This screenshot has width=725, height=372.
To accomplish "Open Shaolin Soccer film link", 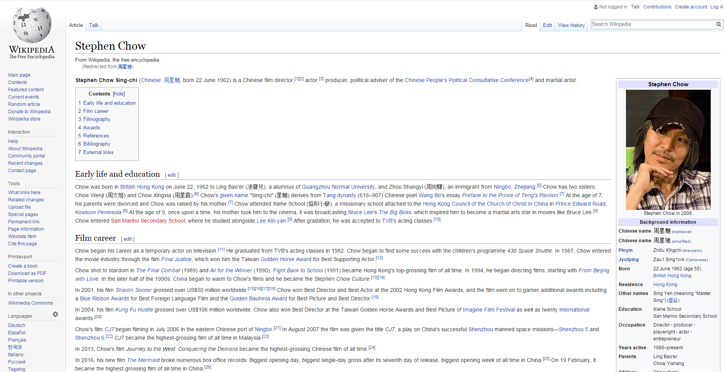I will 134,290.
